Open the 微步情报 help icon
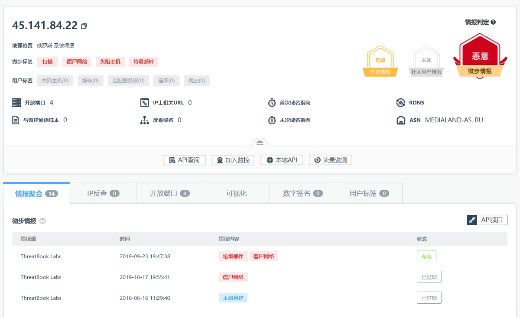 (x=42, y=221)
